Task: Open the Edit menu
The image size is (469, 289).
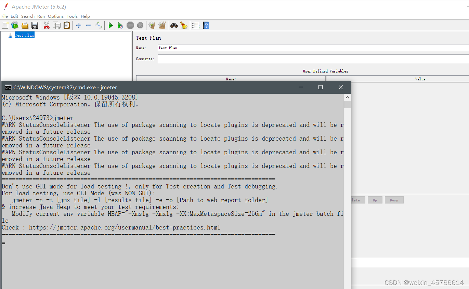Action: (x=14, y=16)
